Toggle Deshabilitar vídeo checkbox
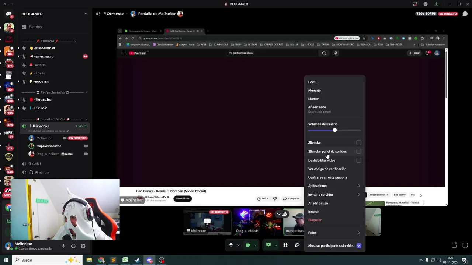The width and height of the screenshot is (472, 265). click(359, 160)
